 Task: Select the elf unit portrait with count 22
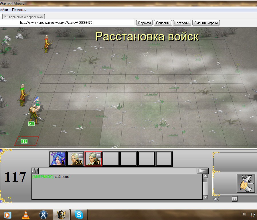point(76,159)
